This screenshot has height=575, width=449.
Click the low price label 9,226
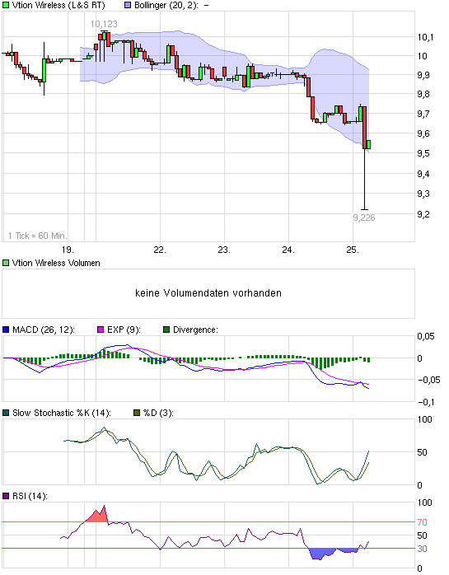pyautogui.click(x=364, y=217)
